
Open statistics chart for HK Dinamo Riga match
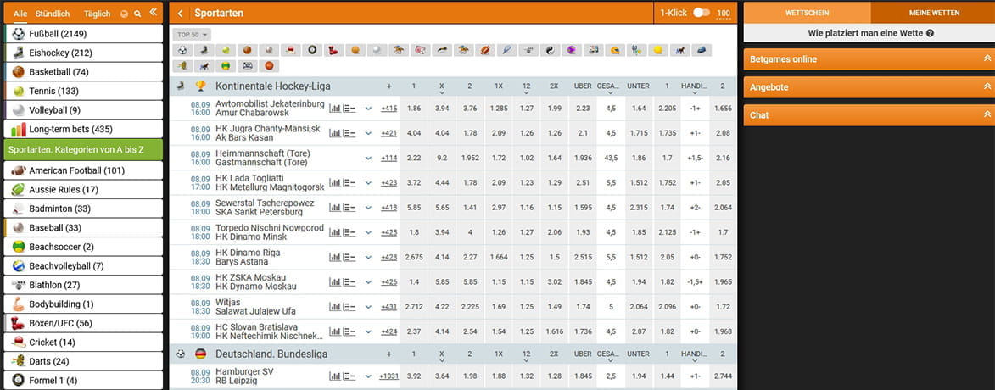tap(335, 258)
